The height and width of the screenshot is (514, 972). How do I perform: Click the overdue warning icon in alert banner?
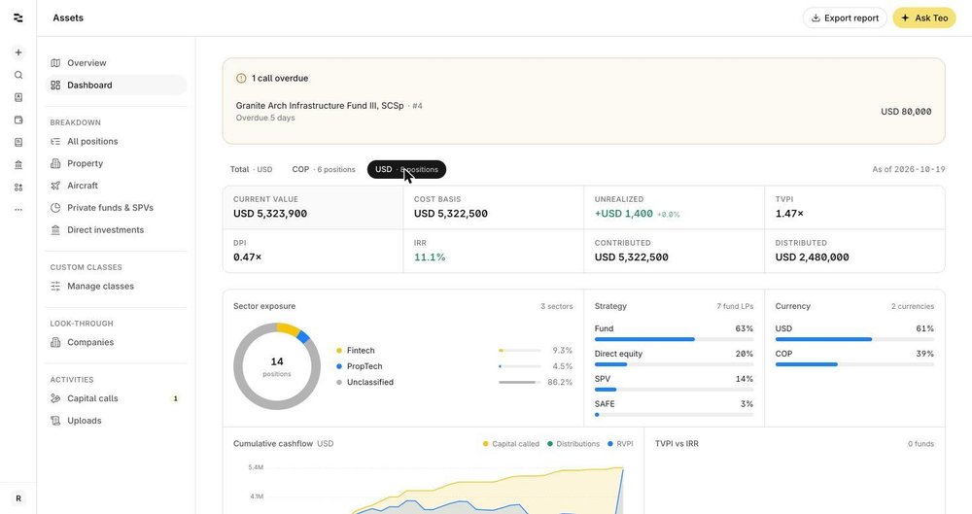point(241,78)
